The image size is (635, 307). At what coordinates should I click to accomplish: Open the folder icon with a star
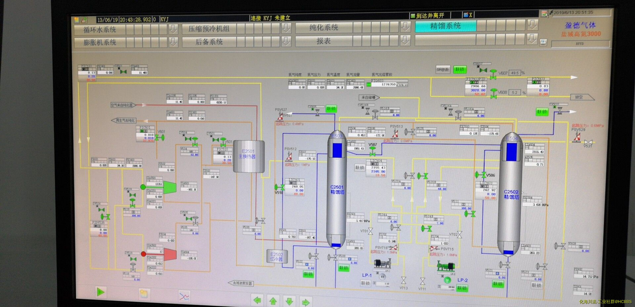pyautogui.click(x=144, y=294)
